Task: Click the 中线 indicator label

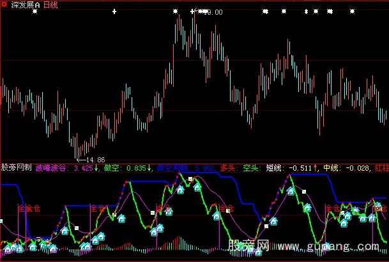Action: 332,169
